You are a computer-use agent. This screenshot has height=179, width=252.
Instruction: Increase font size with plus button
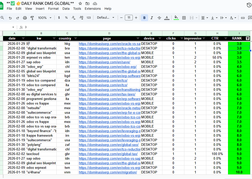[x=136, y=18]
